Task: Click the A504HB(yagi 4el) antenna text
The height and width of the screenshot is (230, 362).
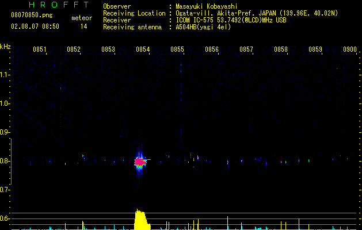Action: pyautogui.click(x=203, y=27)
